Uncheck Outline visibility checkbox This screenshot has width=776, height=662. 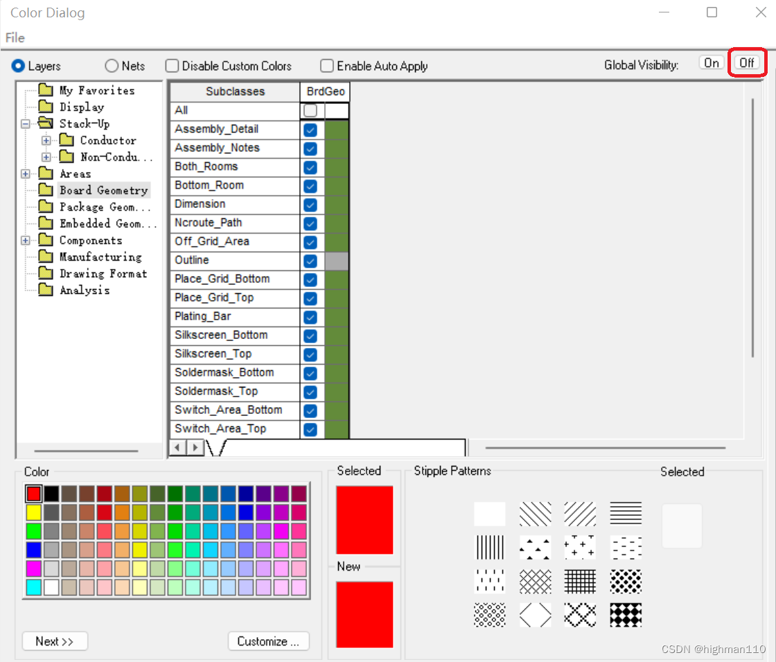(x=310, y=261)
